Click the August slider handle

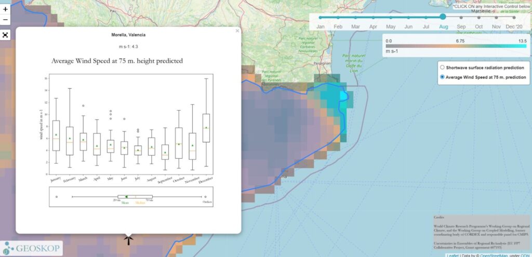[x=443, y=17]
